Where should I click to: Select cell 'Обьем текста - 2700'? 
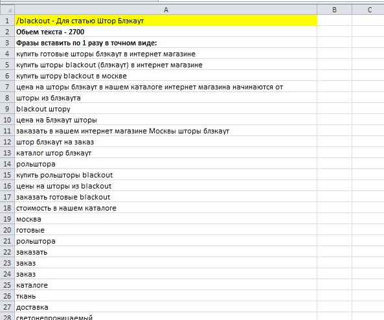click(166, 32)
